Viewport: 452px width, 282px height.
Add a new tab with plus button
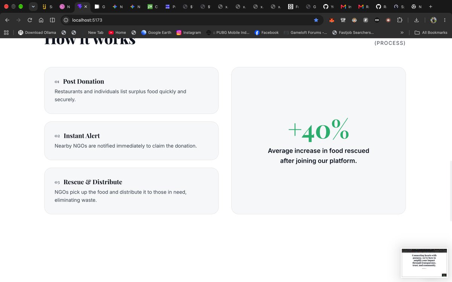pos(431,7)
